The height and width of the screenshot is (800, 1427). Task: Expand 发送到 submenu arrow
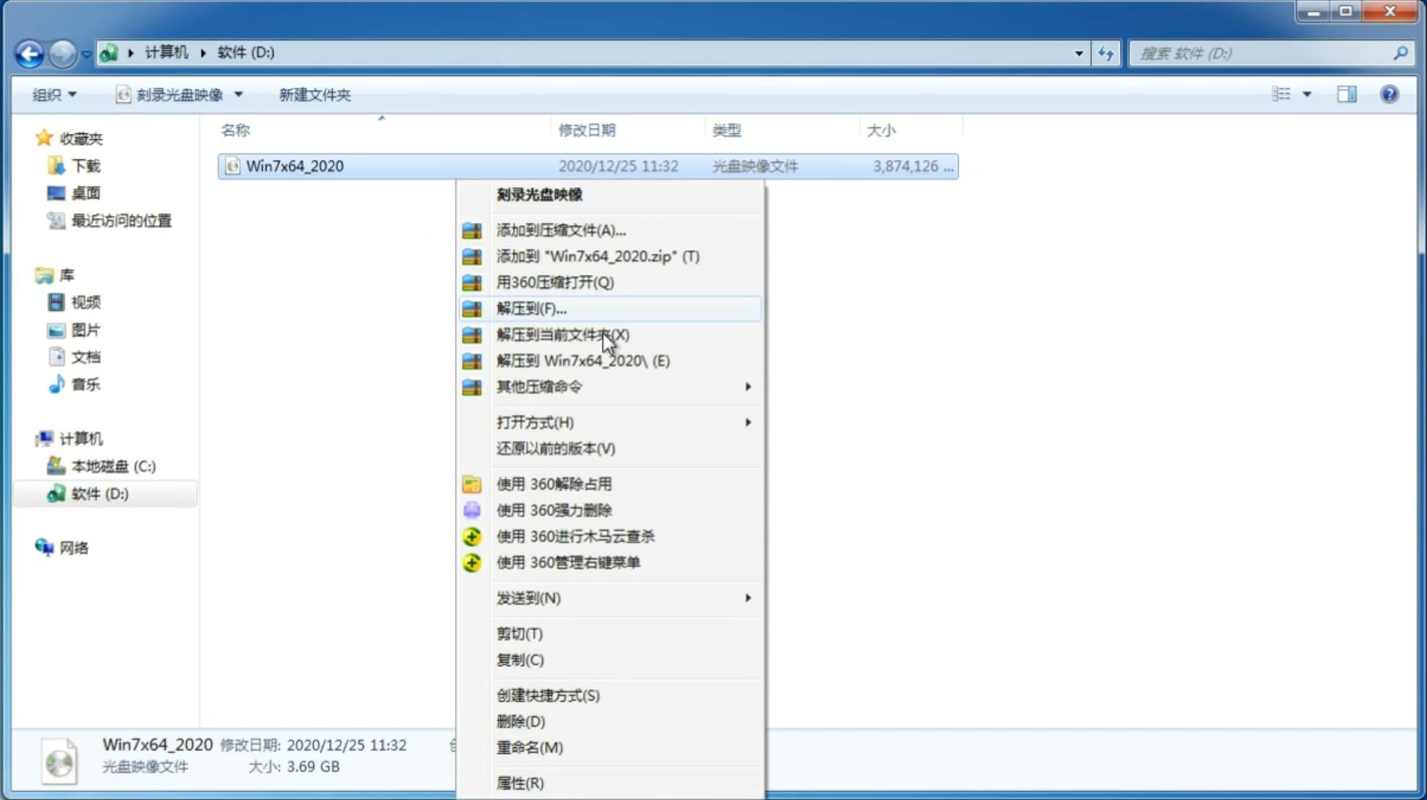pos(747,597)
